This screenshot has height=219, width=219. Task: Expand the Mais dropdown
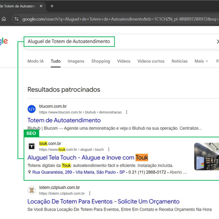point(201,61)
